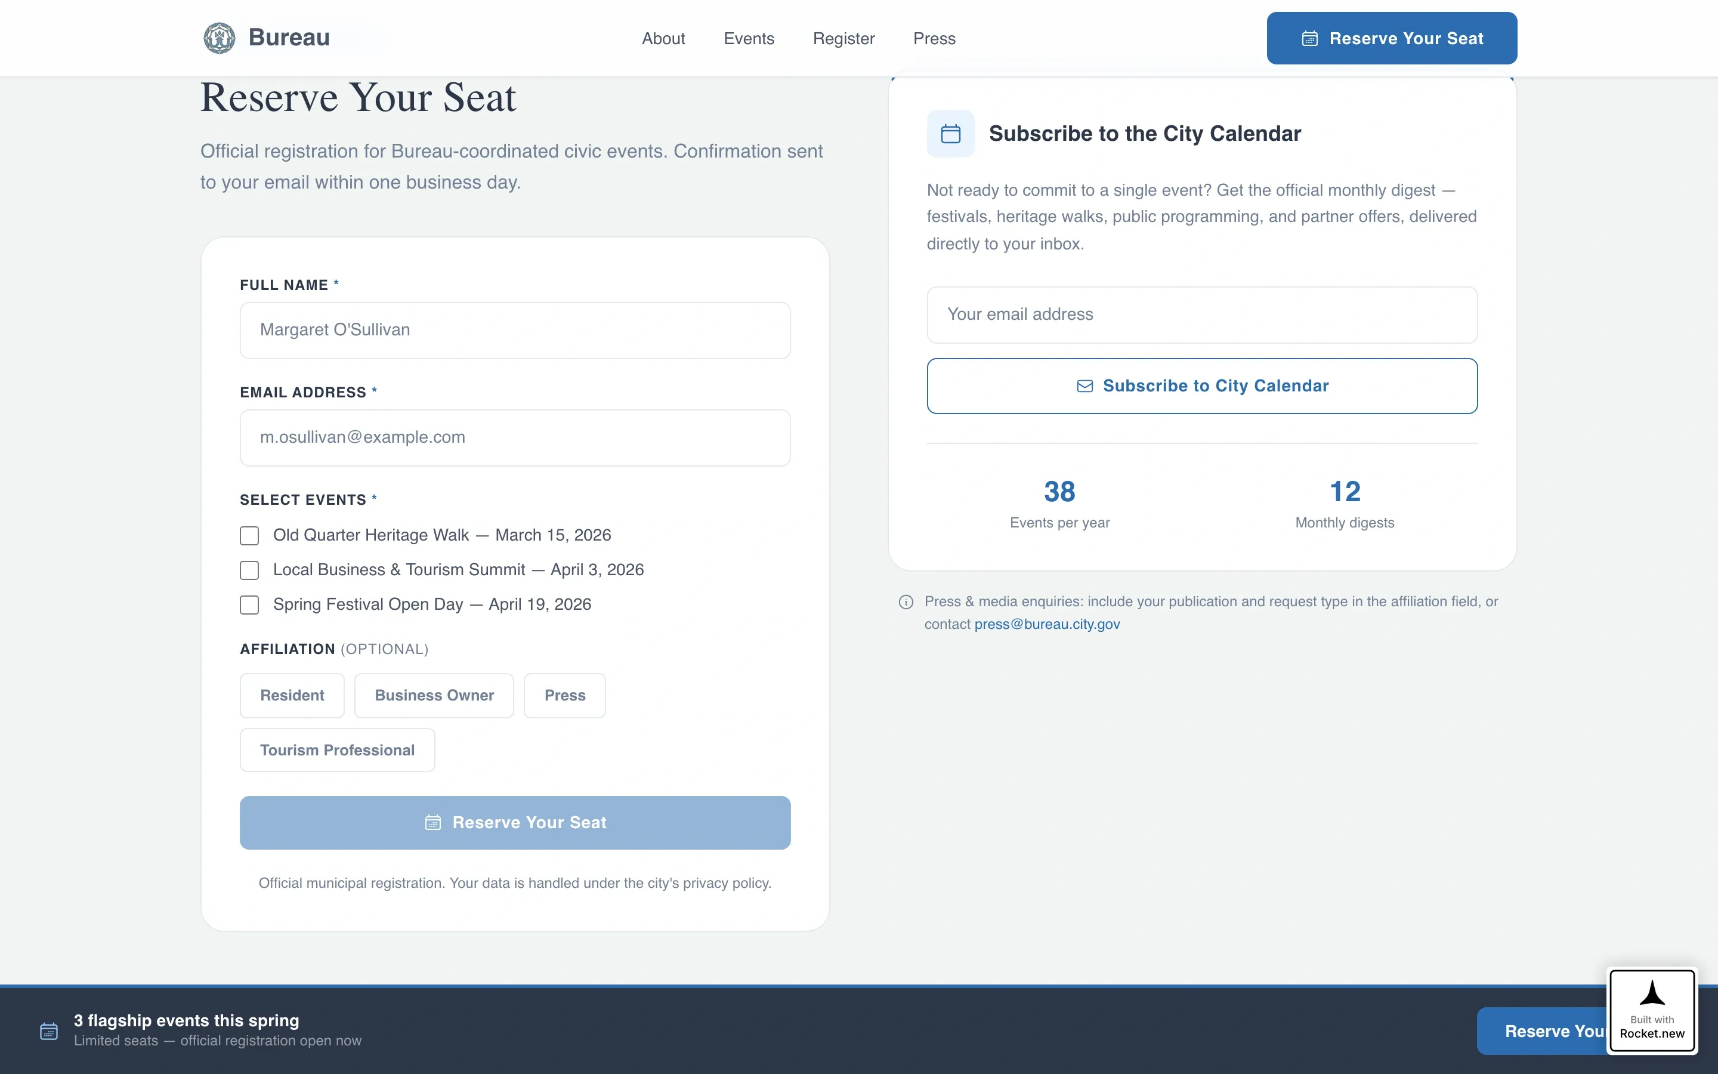The height and width of the screenshot is (1074, 1718).
Task: Click the Bureau brand name
Action: (x=289, y=37)
